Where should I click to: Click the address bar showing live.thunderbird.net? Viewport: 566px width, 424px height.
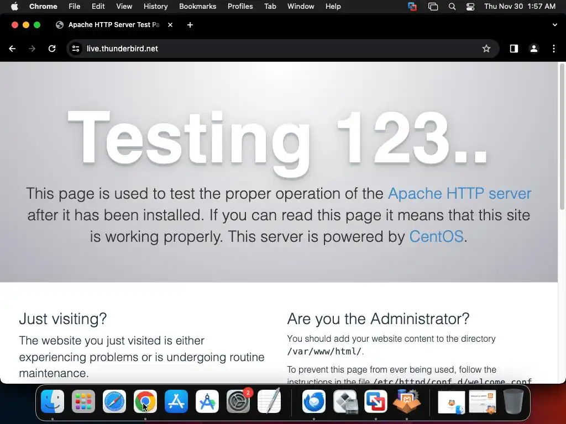[282, 49]
